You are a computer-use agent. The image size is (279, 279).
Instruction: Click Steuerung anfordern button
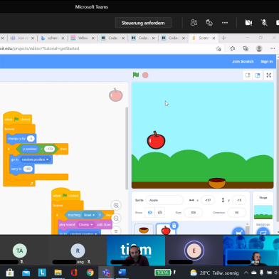(x=143, y=23)
